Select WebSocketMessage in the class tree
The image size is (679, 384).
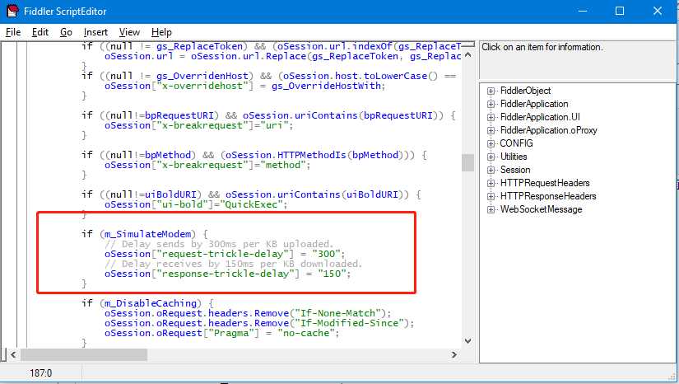(541, 209)
